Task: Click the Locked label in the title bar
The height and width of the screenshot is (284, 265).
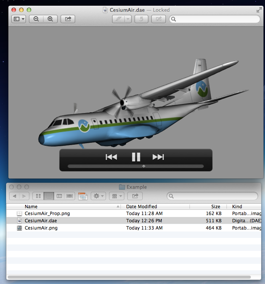Action: coord(161,10)
